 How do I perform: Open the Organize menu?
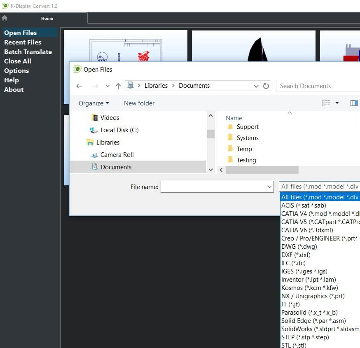(x=94, y=103)
